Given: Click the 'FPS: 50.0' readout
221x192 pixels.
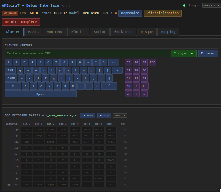Looking at the screenshot, I should [29, 13].
